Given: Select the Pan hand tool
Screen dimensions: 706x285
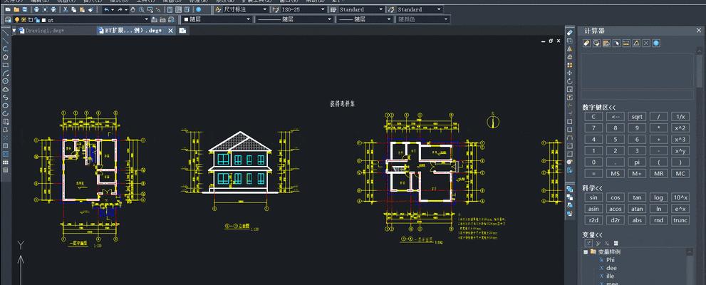Looking at the screenshot, I should pyautogui.click(x=133, y=9).
